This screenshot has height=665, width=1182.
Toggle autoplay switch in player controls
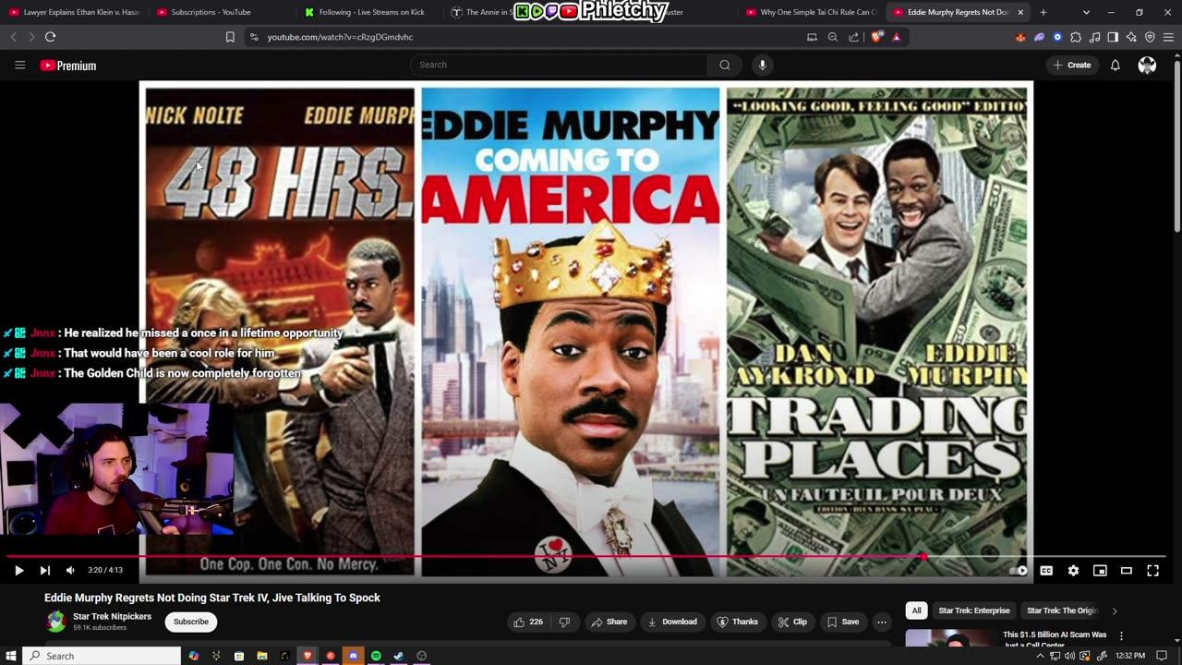click(1019, 571)
